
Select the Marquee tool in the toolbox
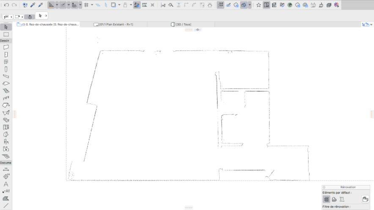(x=6, y=35)
